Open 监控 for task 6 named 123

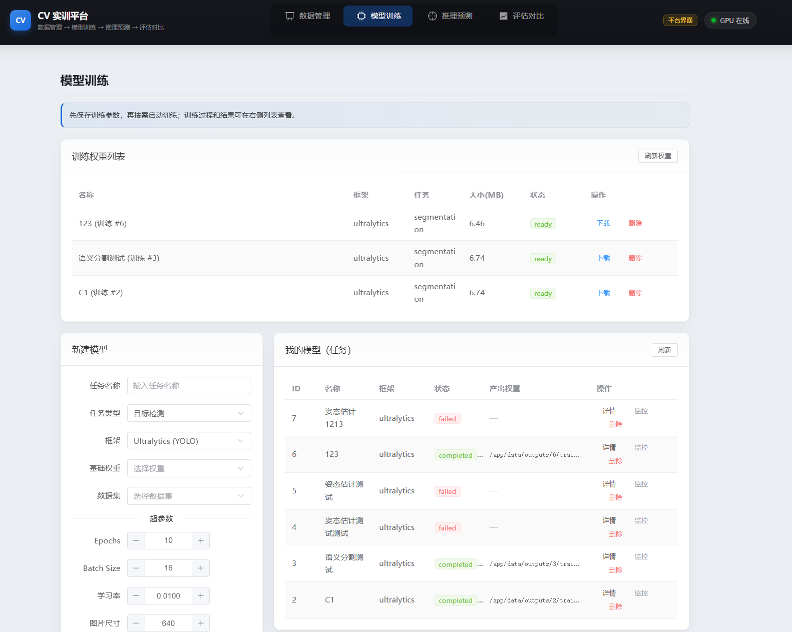click(x=641, y=447)
